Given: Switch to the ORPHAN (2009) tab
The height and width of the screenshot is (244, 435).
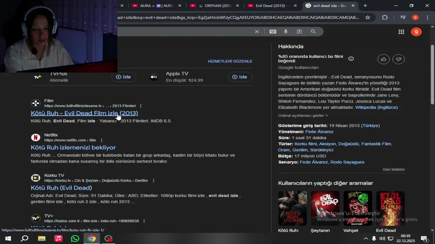Looking at the screenshot, I should 215,6.
